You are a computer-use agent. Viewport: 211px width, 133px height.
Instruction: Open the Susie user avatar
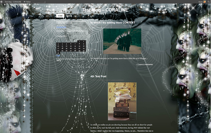pyautogui.click(x=204, y=2)
